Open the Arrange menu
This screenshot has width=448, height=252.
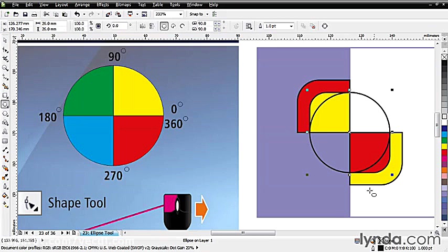pos(82,5)
